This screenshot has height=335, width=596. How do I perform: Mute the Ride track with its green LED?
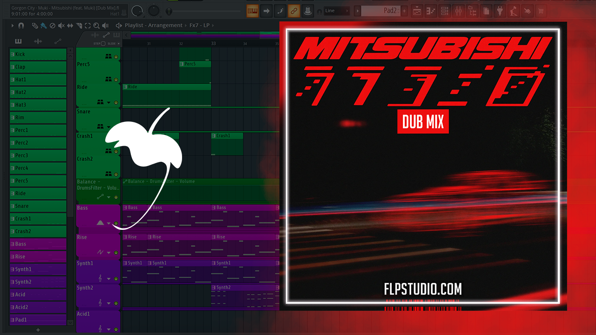click(x=116, y=102)
